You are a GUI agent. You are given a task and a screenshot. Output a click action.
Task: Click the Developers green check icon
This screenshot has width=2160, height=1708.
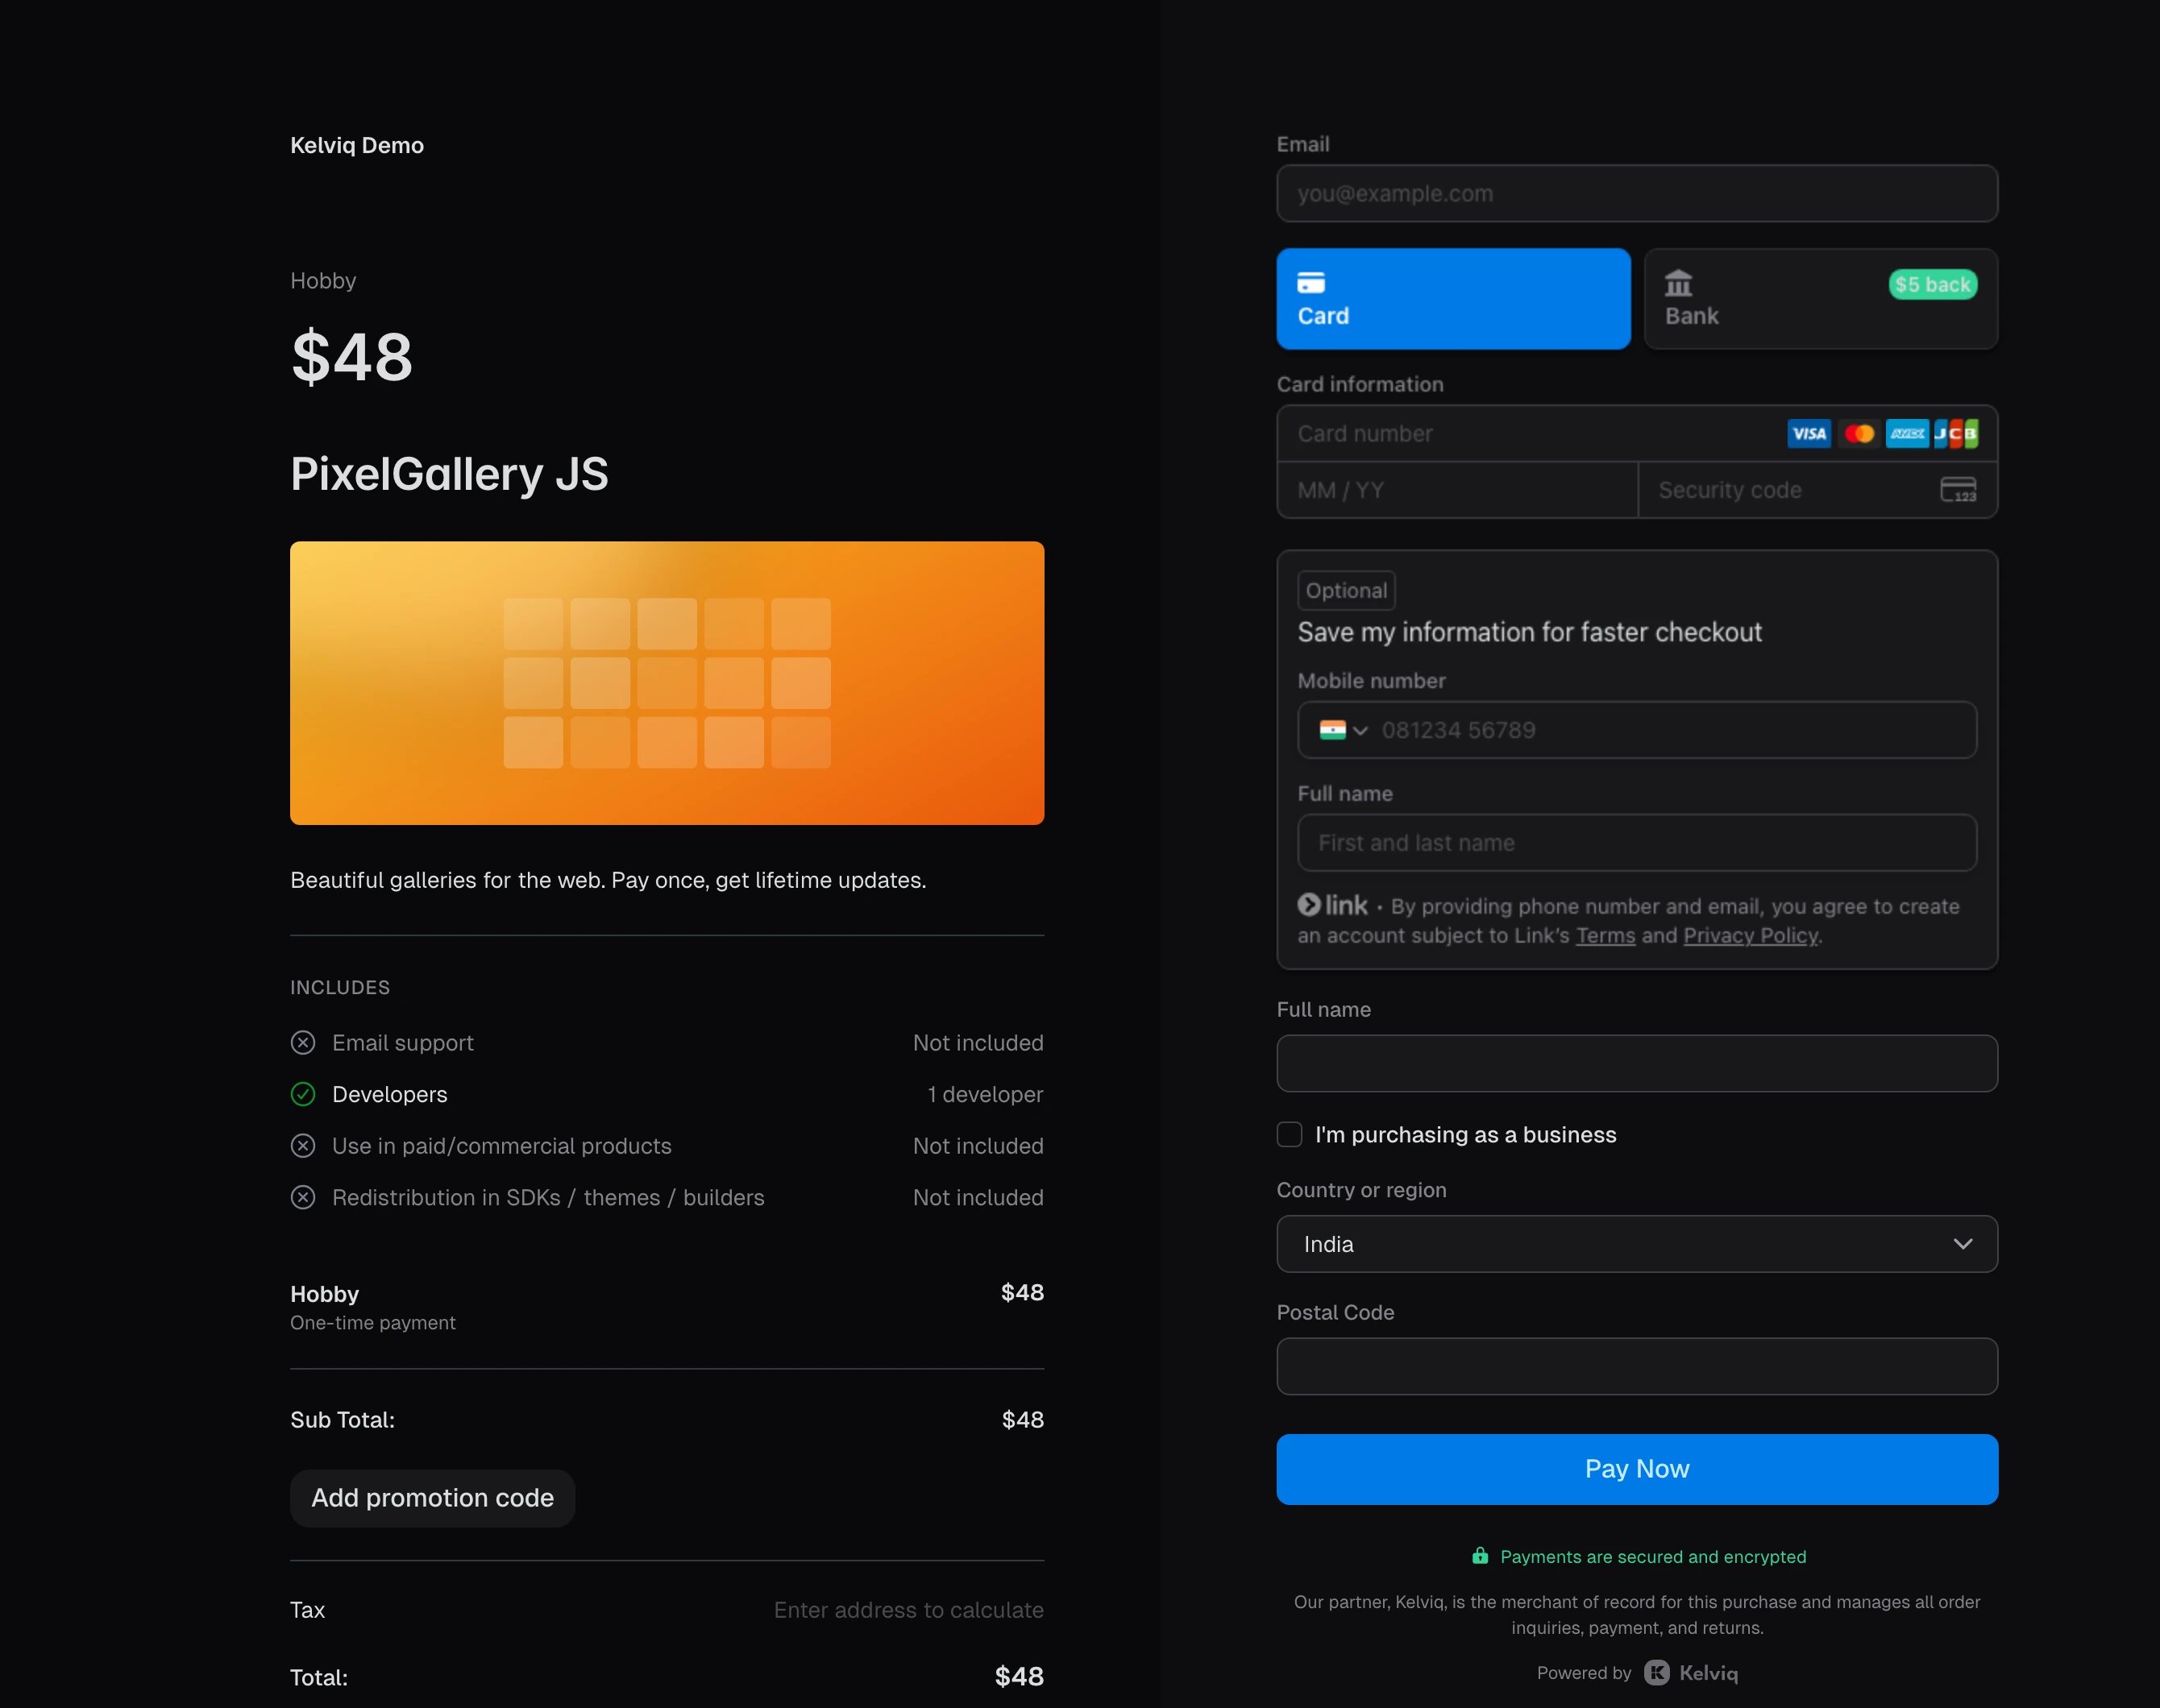(x=303, y=1094)
